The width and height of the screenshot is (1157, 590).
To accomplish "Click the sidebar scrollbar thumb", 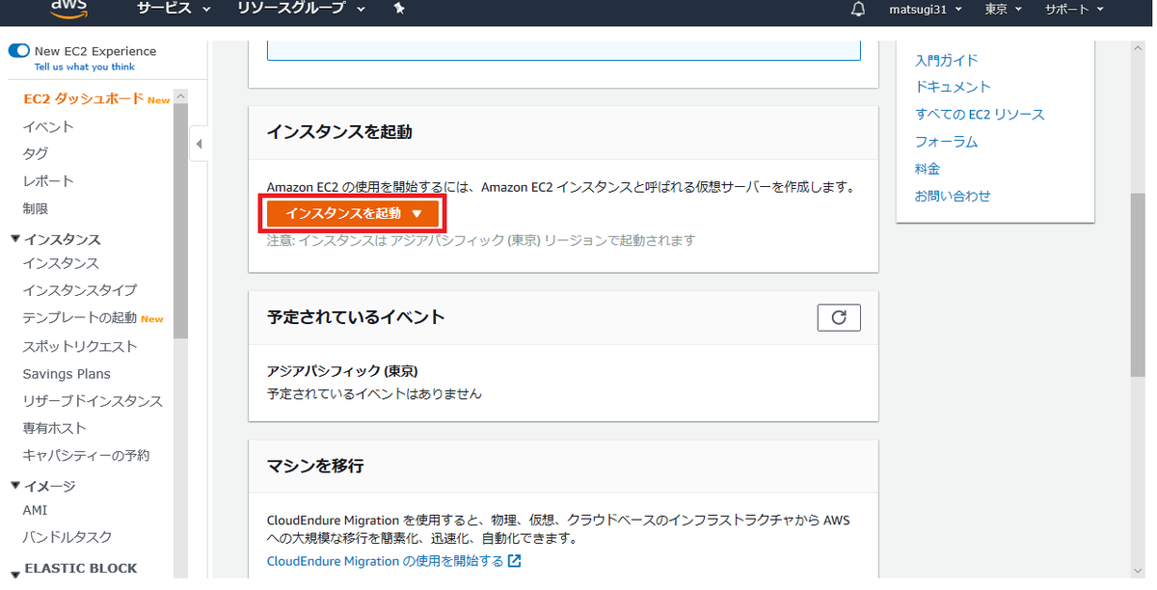I will point(180,221).
